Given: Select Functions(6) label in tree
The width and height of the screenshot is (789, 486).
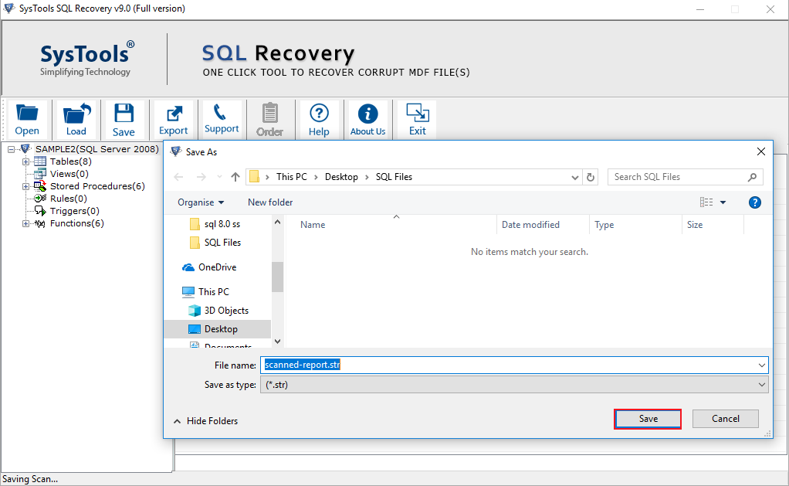Looking at the screenshot, I should pos(77,223).
